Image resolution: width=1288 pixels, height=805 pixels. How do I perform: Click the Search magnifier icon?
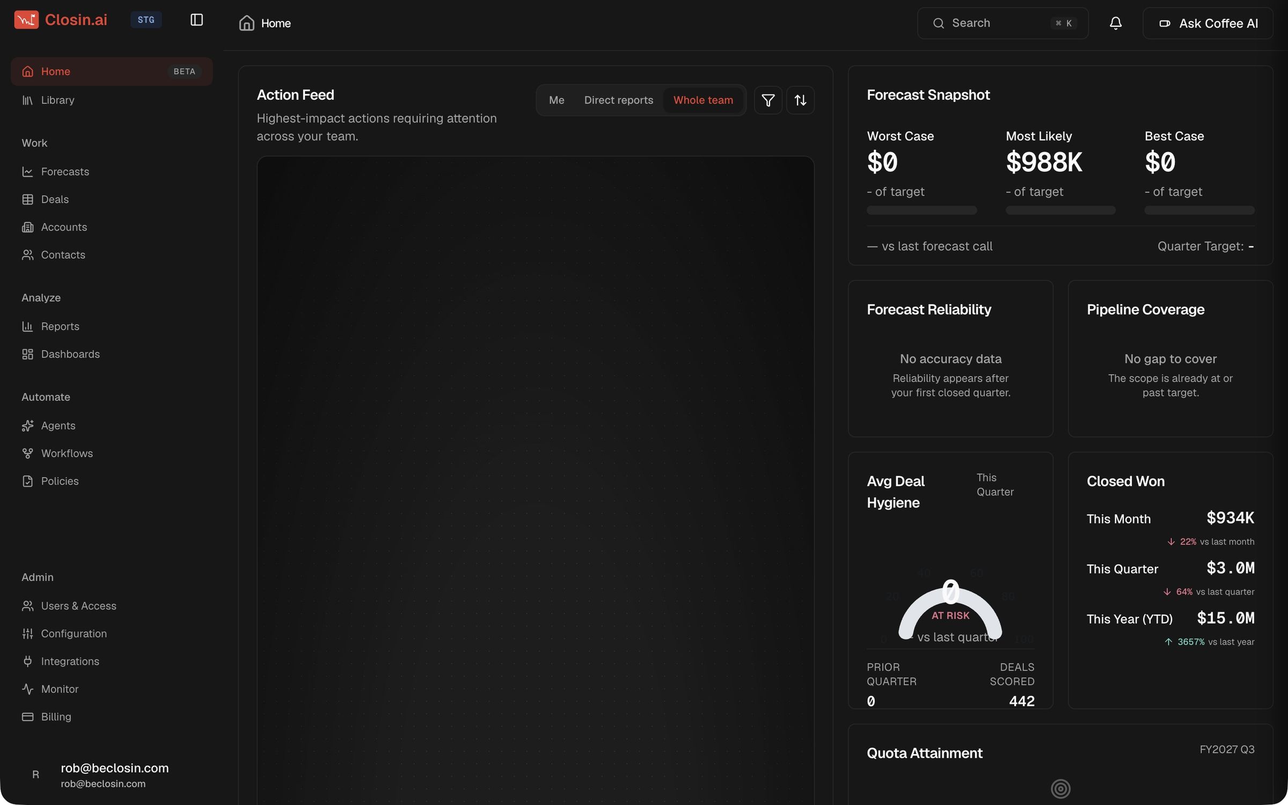(938, 23)
